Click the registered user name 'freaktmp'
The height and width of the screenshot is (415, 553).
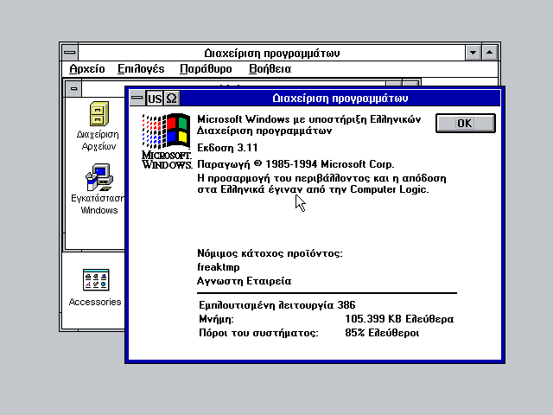(219, 267)
